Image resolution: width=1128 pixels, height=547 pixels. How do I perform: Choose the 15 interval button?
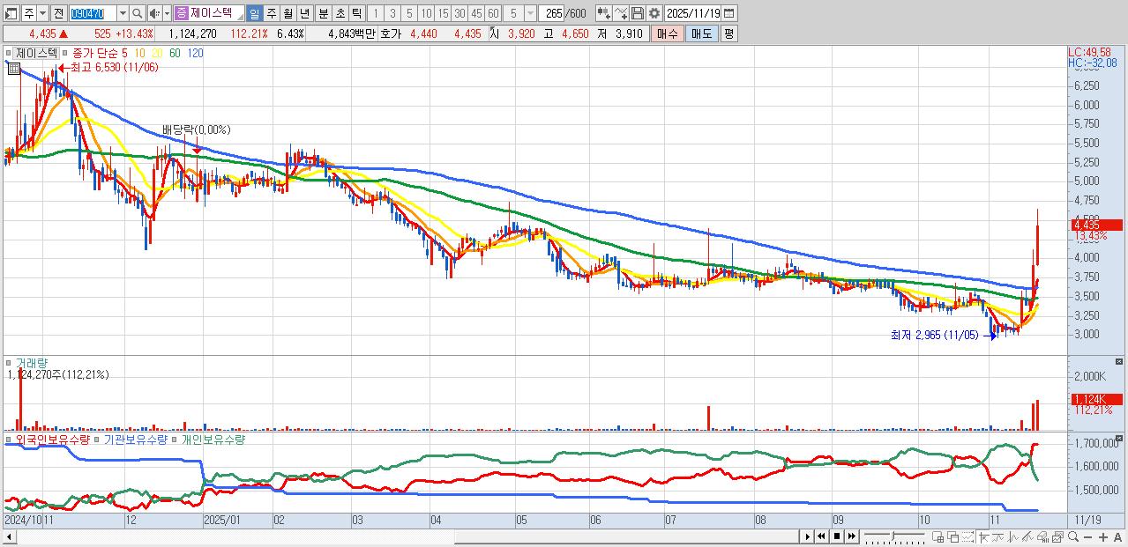click(x=443, y=13)
